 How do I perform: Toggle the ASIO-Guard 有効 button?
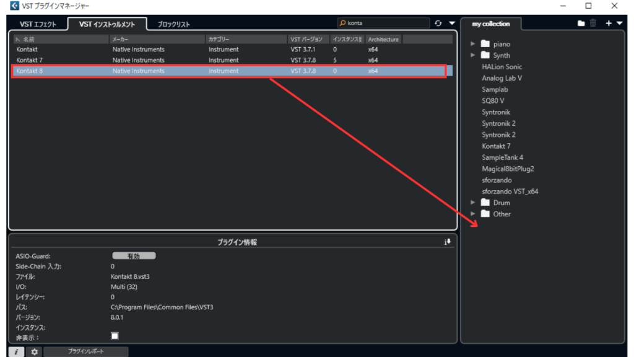pyautogui.click(x=134, y=255)
